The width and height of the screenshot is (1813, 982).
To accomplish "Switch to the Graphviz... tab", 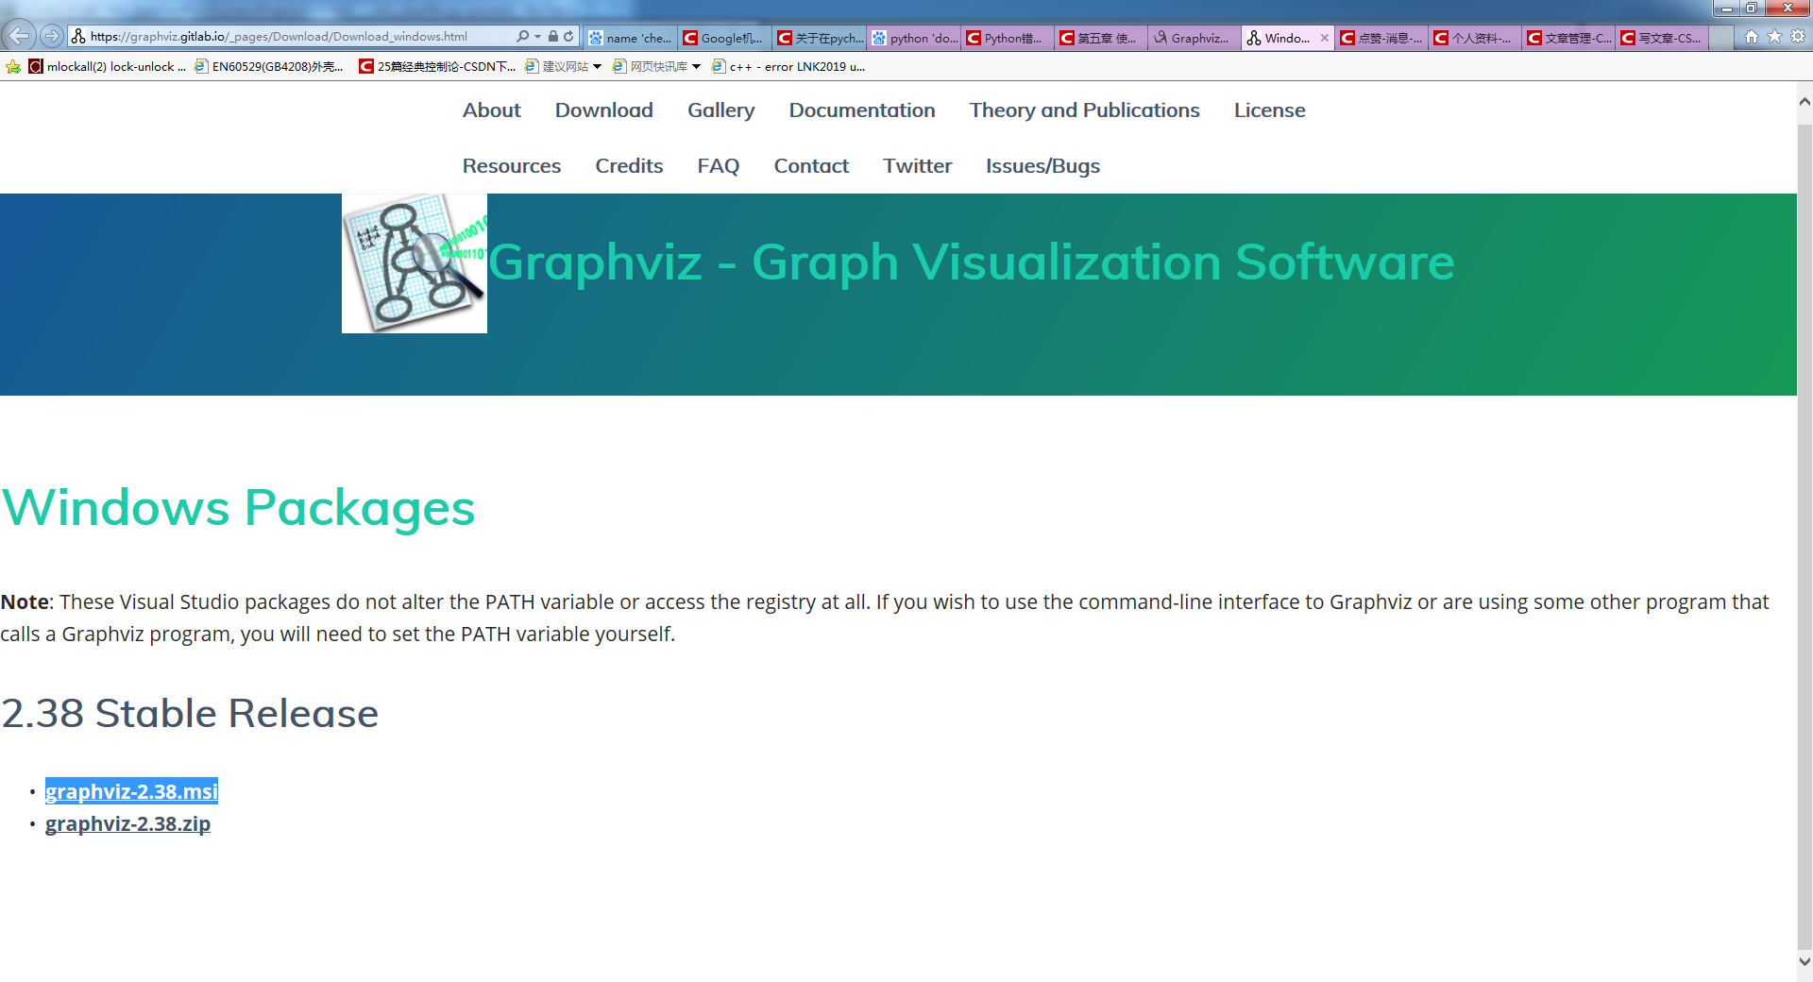I will click(1195, 38).
